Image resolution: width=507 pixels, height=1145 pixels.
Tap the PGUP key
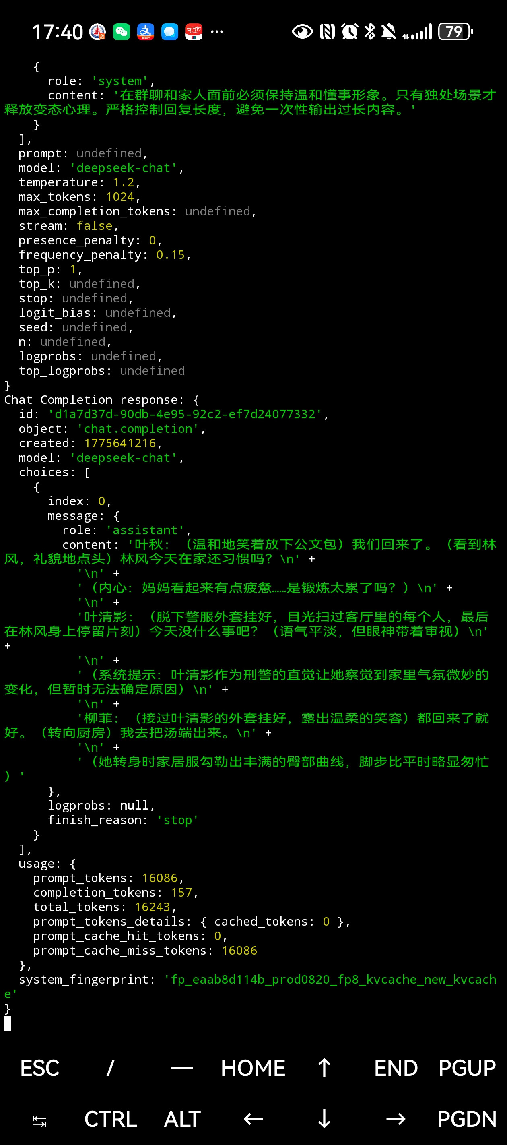tap(467, 1068)
